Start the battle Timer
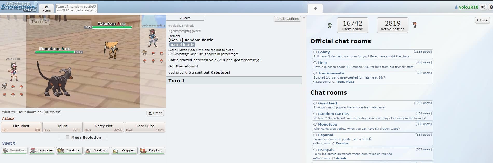This screenshot has width=493, height=163. click(x=155, y=113)
